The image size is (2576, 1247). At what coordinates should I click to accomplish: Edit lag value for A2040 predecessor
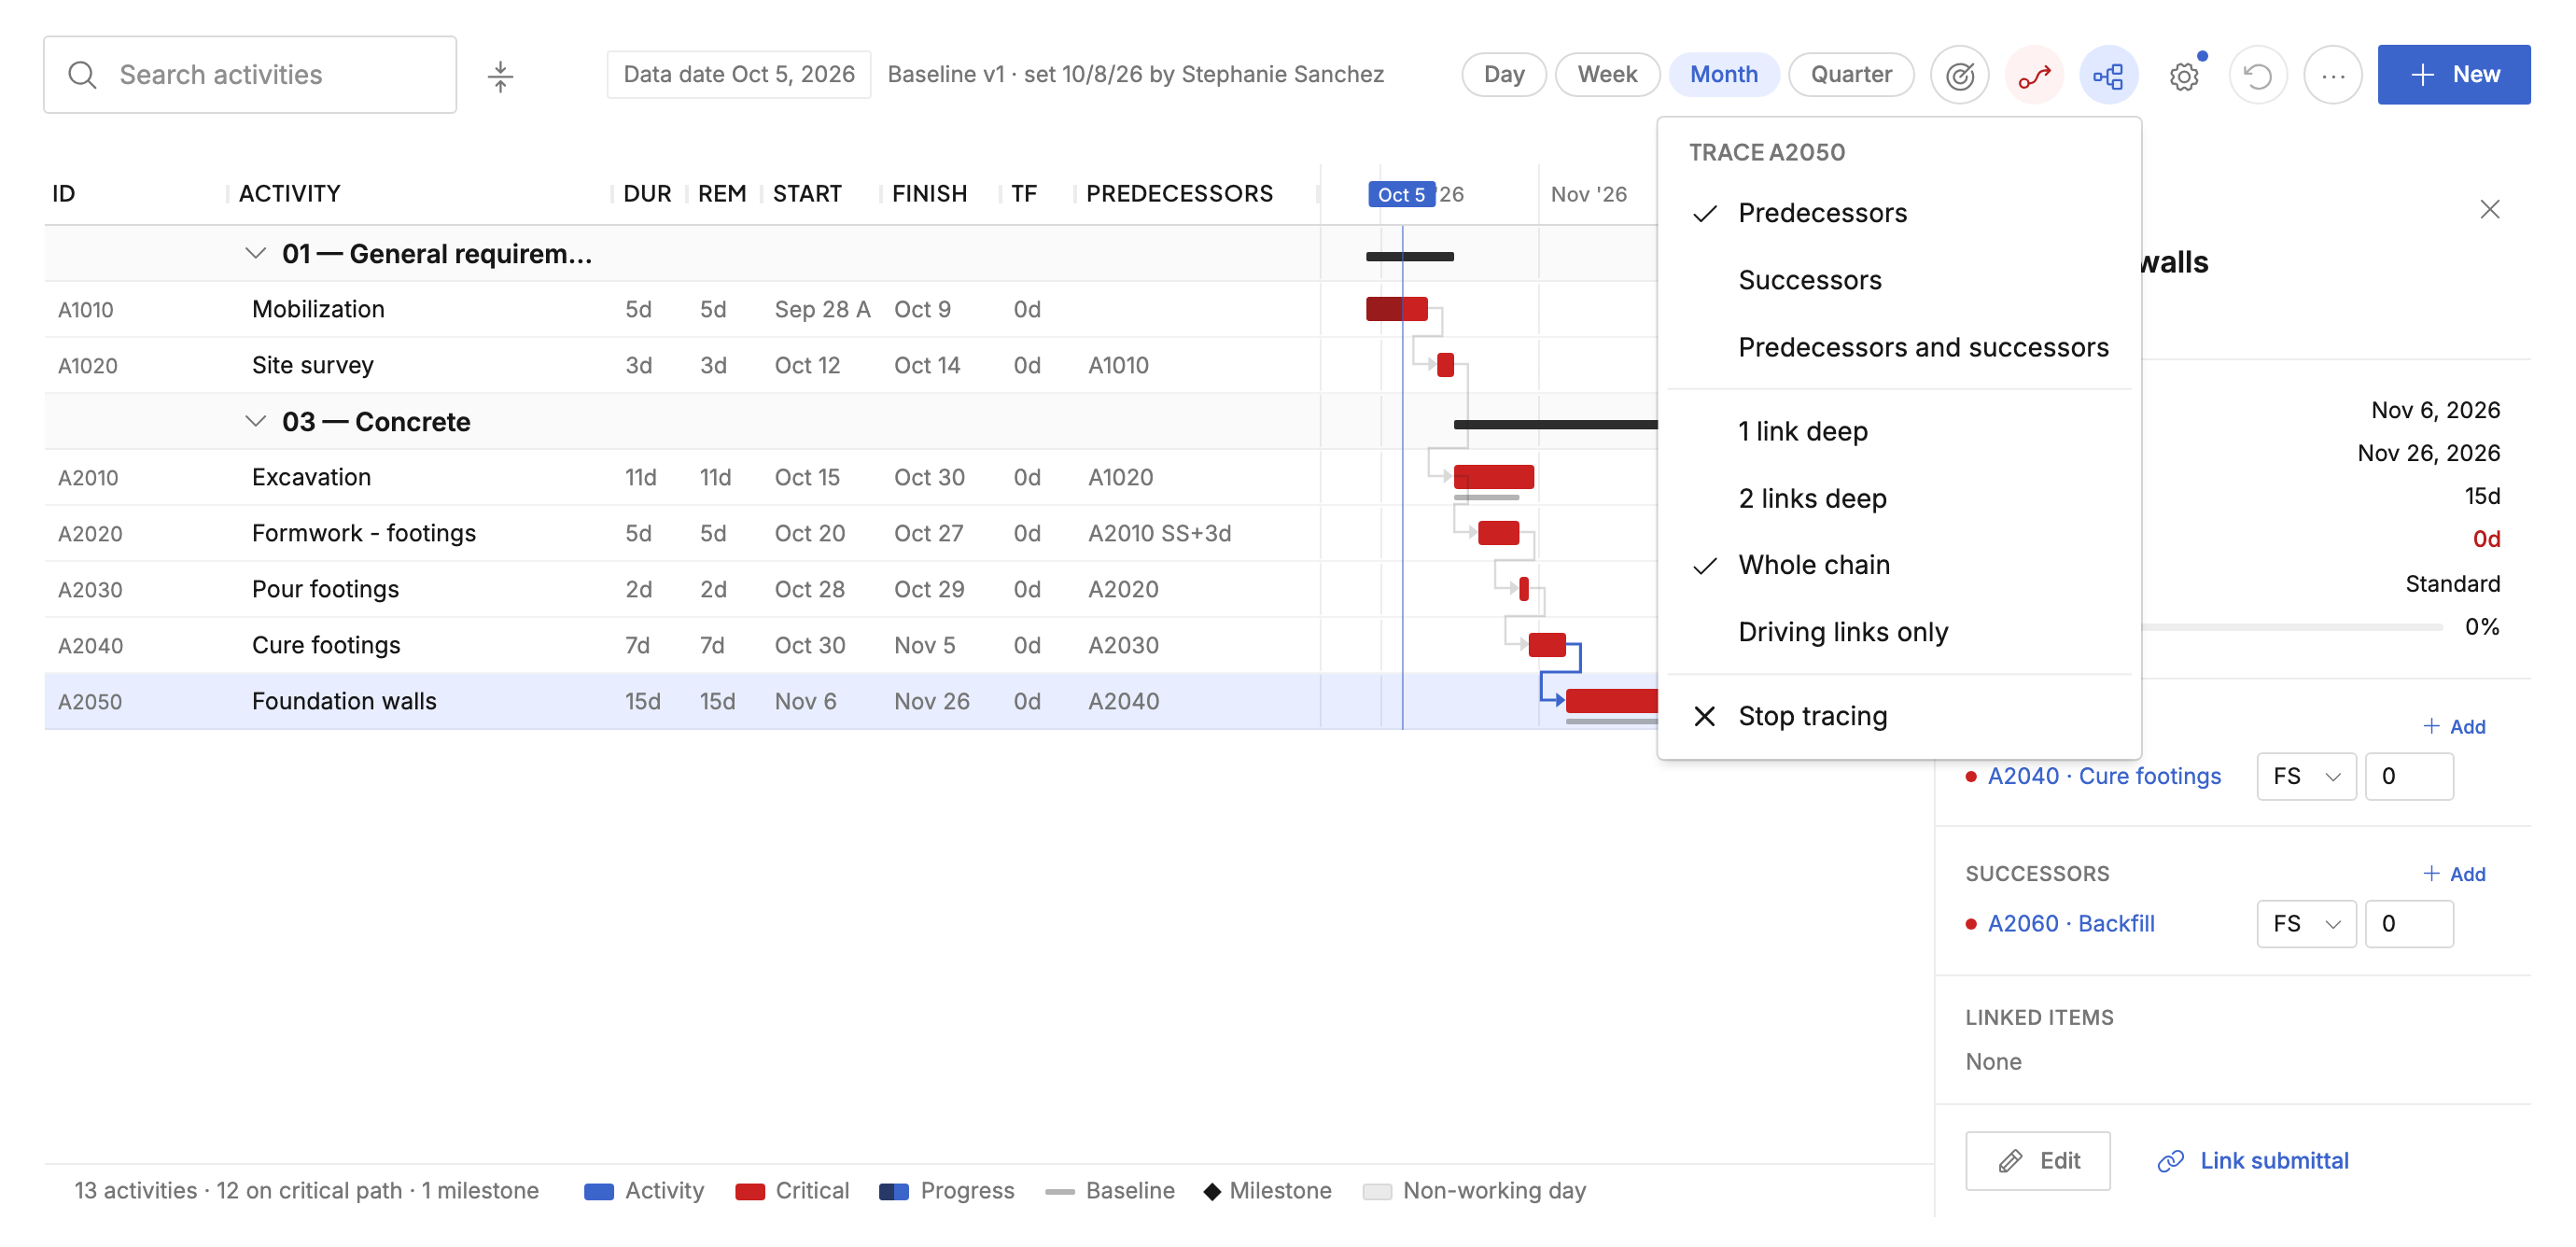pyautogui.click(x=2408, y=777)
